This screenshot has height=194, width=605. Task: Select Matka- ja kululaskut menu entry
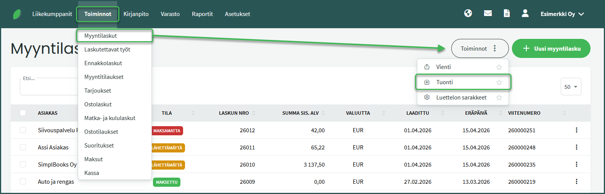pyautogui.click(x=114, y=118)
